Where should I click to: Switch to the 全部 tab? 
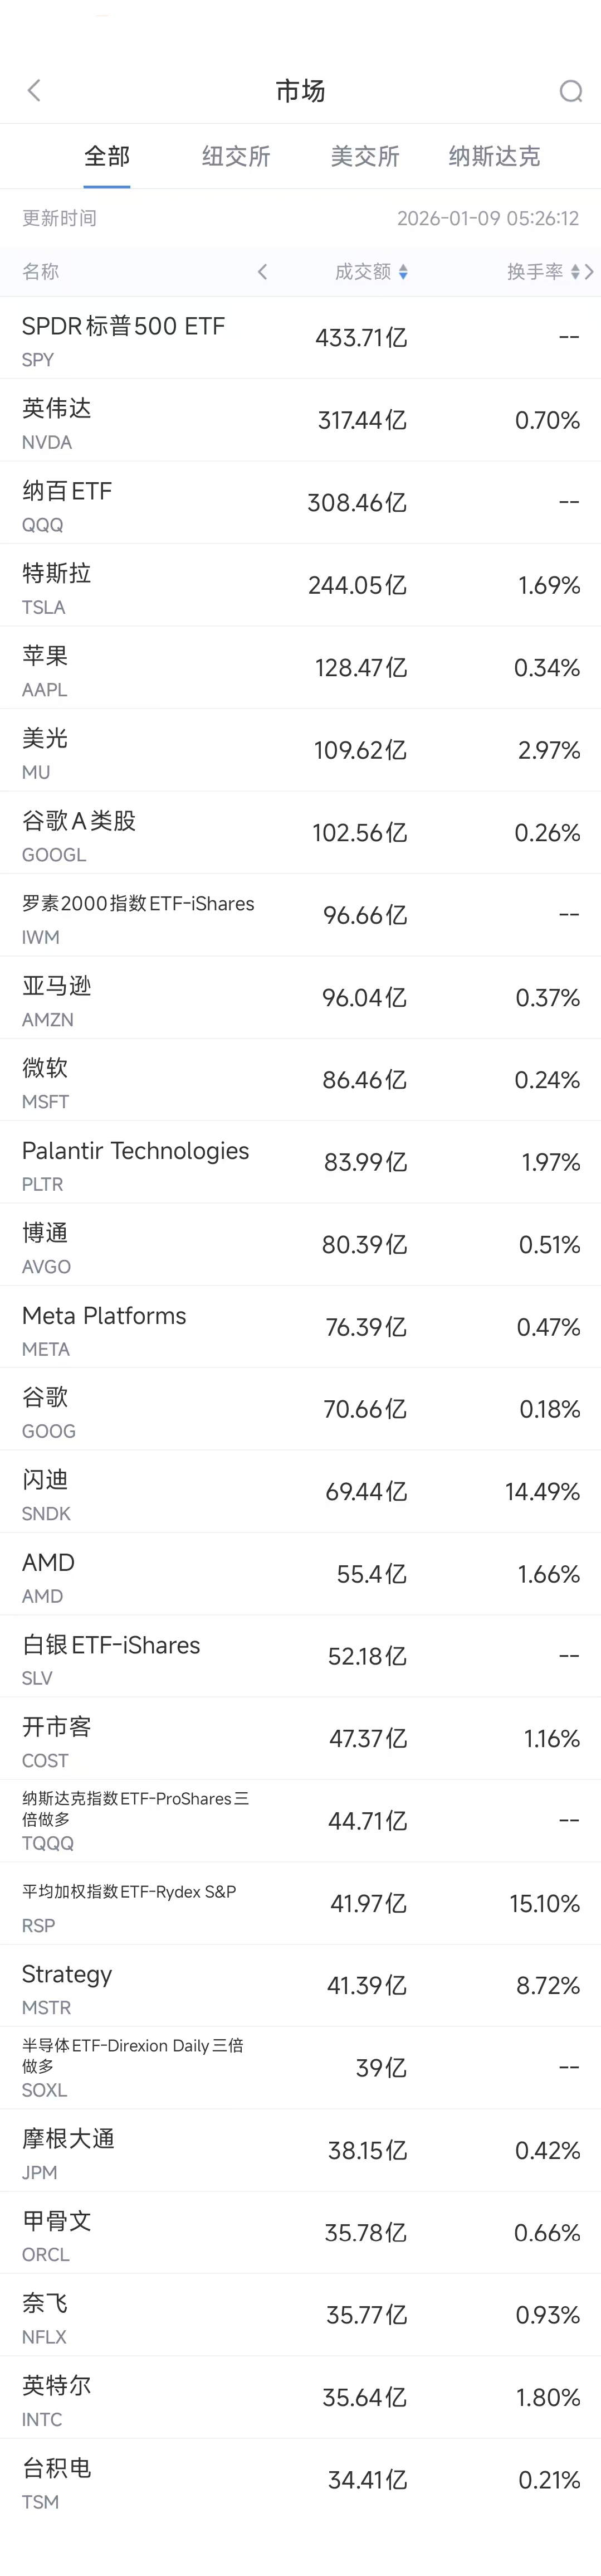tap(107, 156)
